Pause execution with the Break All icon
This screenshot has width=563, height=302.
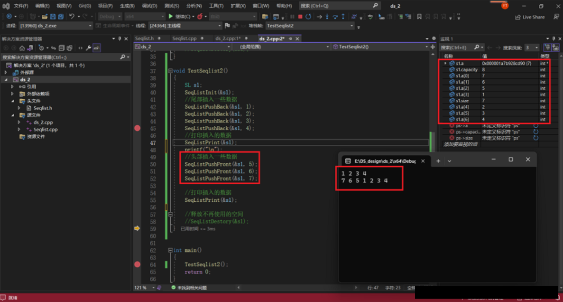click(x=292, y=17)
